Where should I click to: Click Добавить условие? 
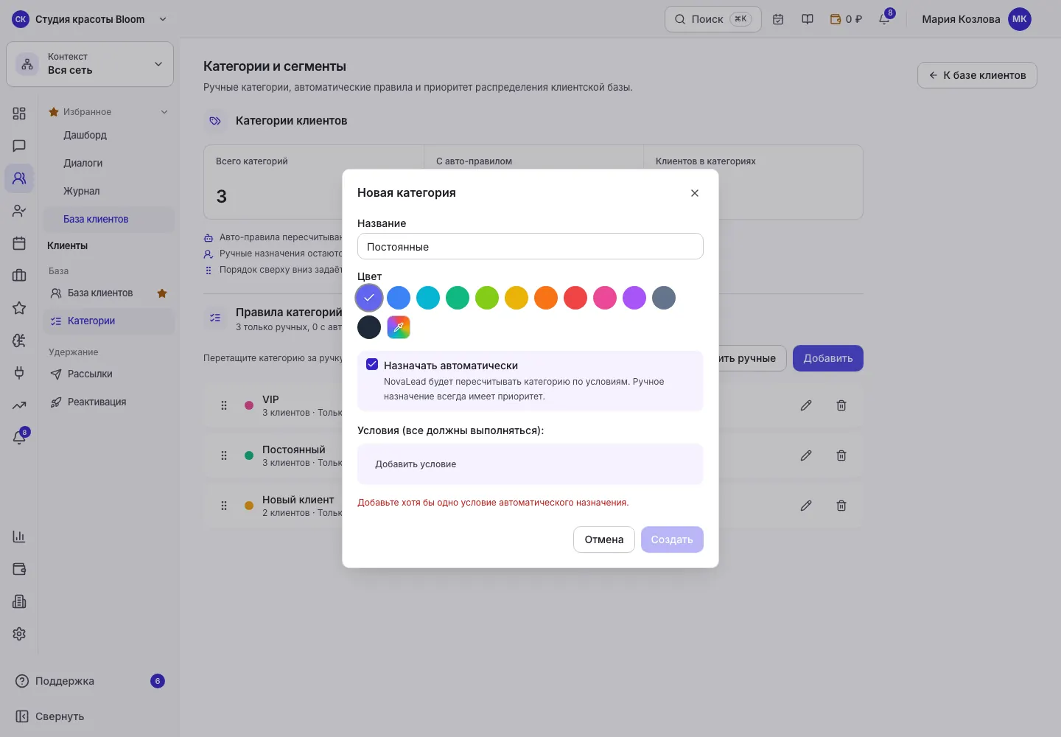(416, 464)
